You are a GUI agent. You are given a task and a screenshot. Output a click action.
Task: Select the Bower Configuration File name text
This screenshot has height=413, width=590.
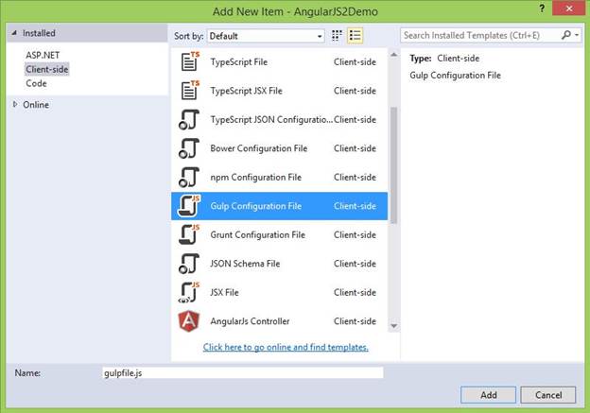click(x=259, y=148)
